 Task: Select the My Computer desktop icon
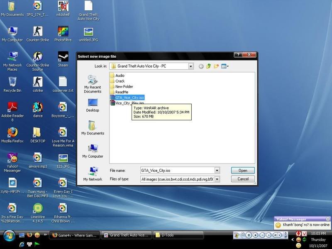point(12,34)
